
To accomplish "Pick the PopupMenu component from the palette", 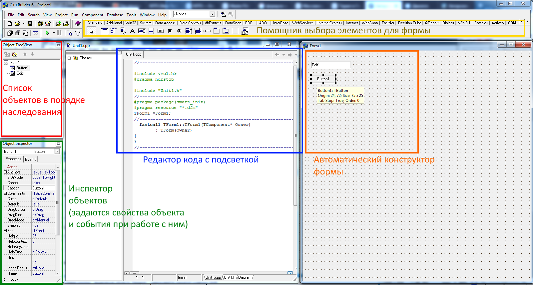I will point(123,31).
